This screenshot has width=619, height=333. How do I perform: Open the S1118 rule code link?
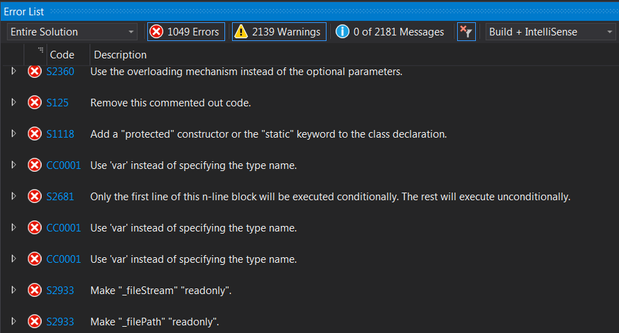60,134
